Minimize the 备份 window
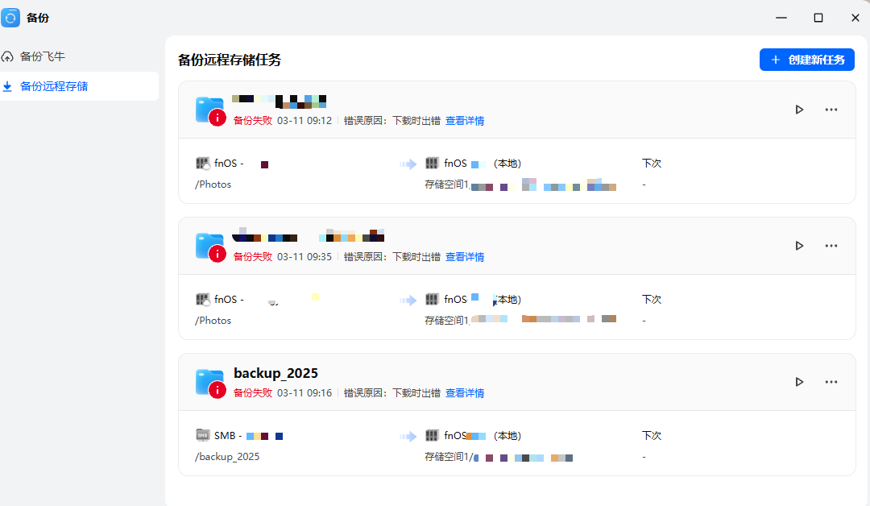 781,18
